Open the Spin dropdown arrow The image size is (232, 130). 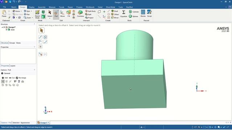click(32, 11)
